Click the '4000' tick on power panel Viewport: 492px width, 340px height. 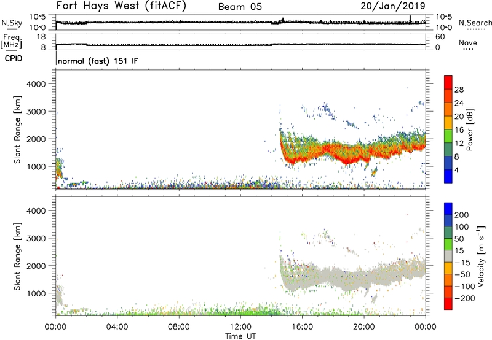coord(36,84)
